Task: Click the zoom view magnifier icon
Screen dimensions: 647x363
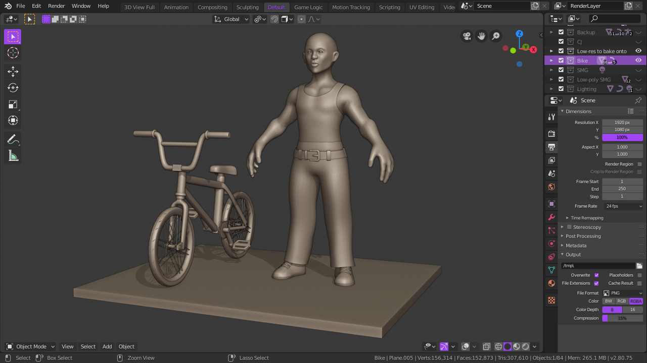Action: 496,36
